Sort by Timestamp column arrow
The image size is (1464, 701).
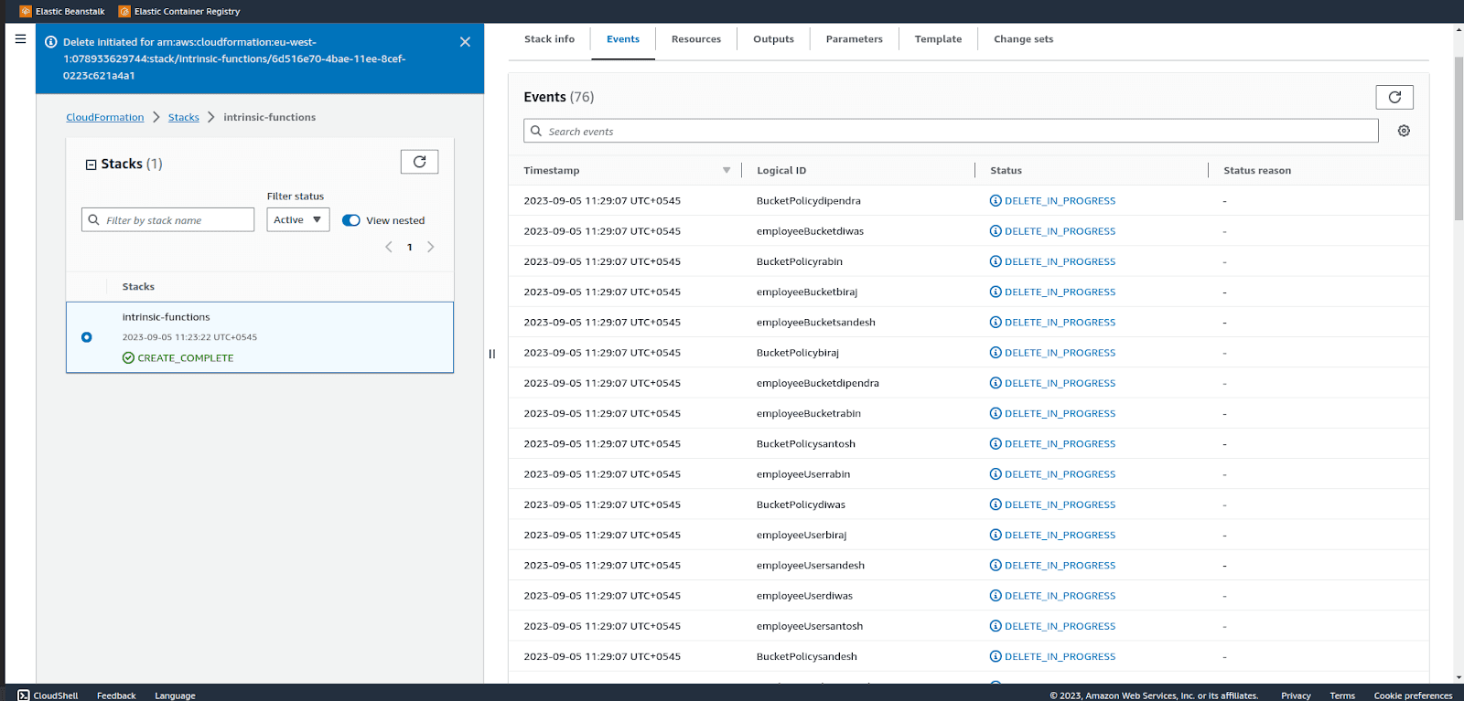coord(727,170)
